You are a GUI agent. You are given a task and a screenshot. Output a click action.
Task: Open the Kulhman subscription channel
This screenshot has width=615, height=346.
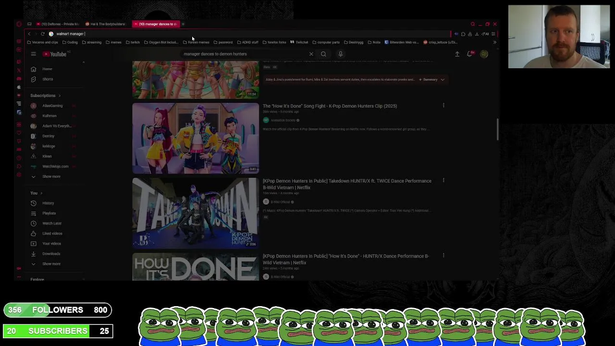50,116
